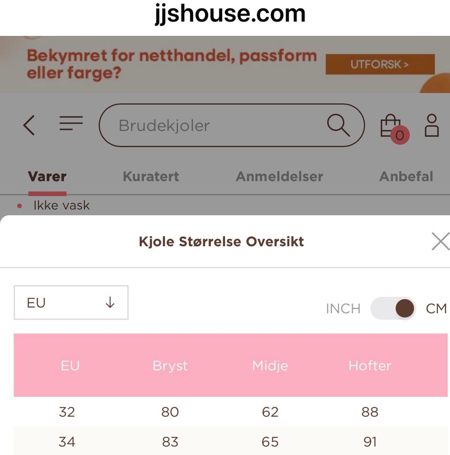The image size is (450, 455).
Task: Open the Anbefal tab
Action: [x=406, y=176]
